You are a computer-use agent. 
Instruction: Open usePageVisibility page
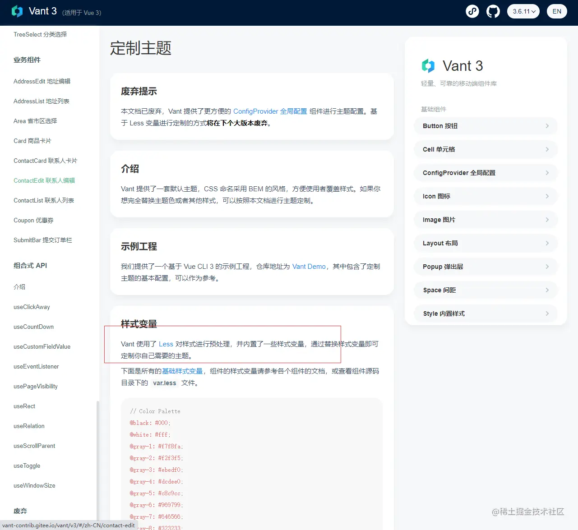tap(36, 386)
